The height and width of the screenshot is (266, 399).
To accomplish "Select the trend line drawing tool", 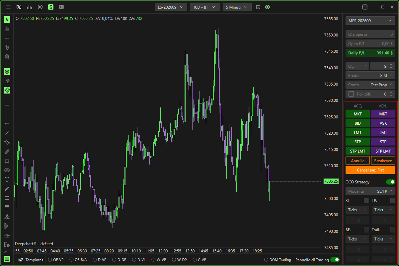I will (7, 133).
